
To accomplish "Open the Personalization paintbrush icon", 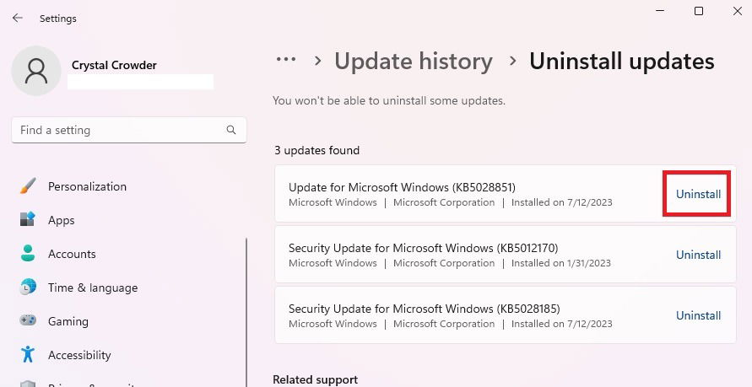I will [x=28, y=186].
